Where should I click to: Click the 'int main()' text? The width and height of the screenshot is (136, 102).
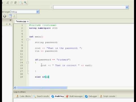(x=36, y=37)
